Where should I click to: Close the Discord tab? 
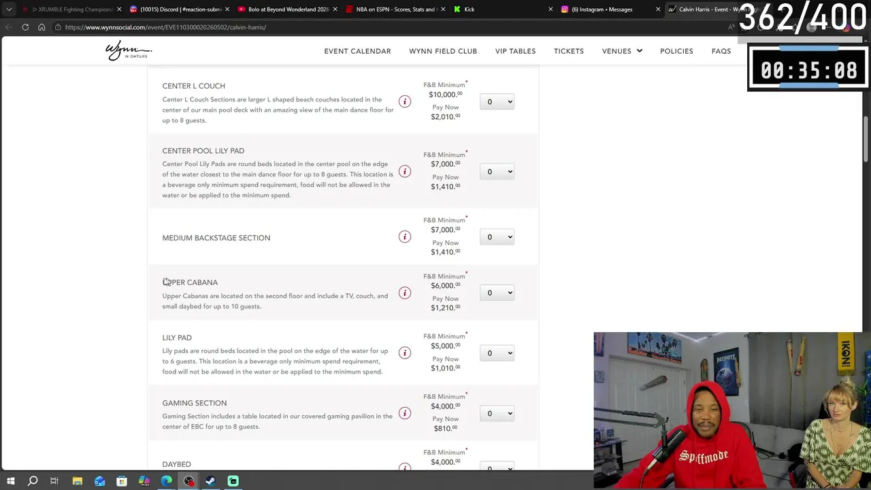point(227,10)
